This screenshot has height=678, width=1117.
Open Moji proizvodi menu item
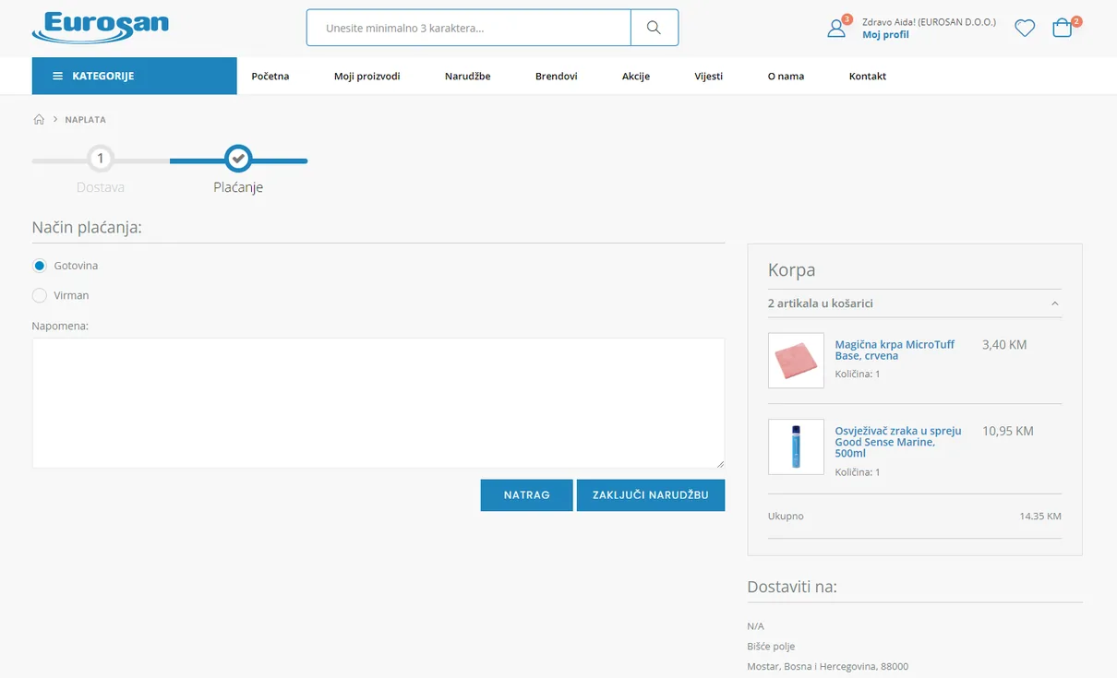click(x=367, y=76)
